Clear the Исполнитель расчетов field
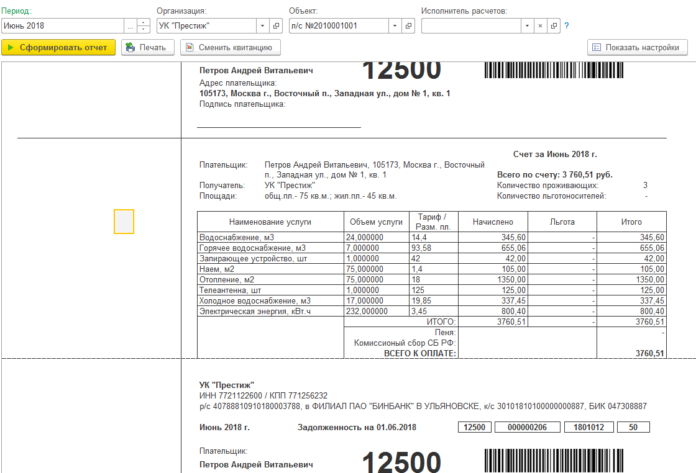Image resolution: width=696 pixels, height=473 pixels. point(540,25)
